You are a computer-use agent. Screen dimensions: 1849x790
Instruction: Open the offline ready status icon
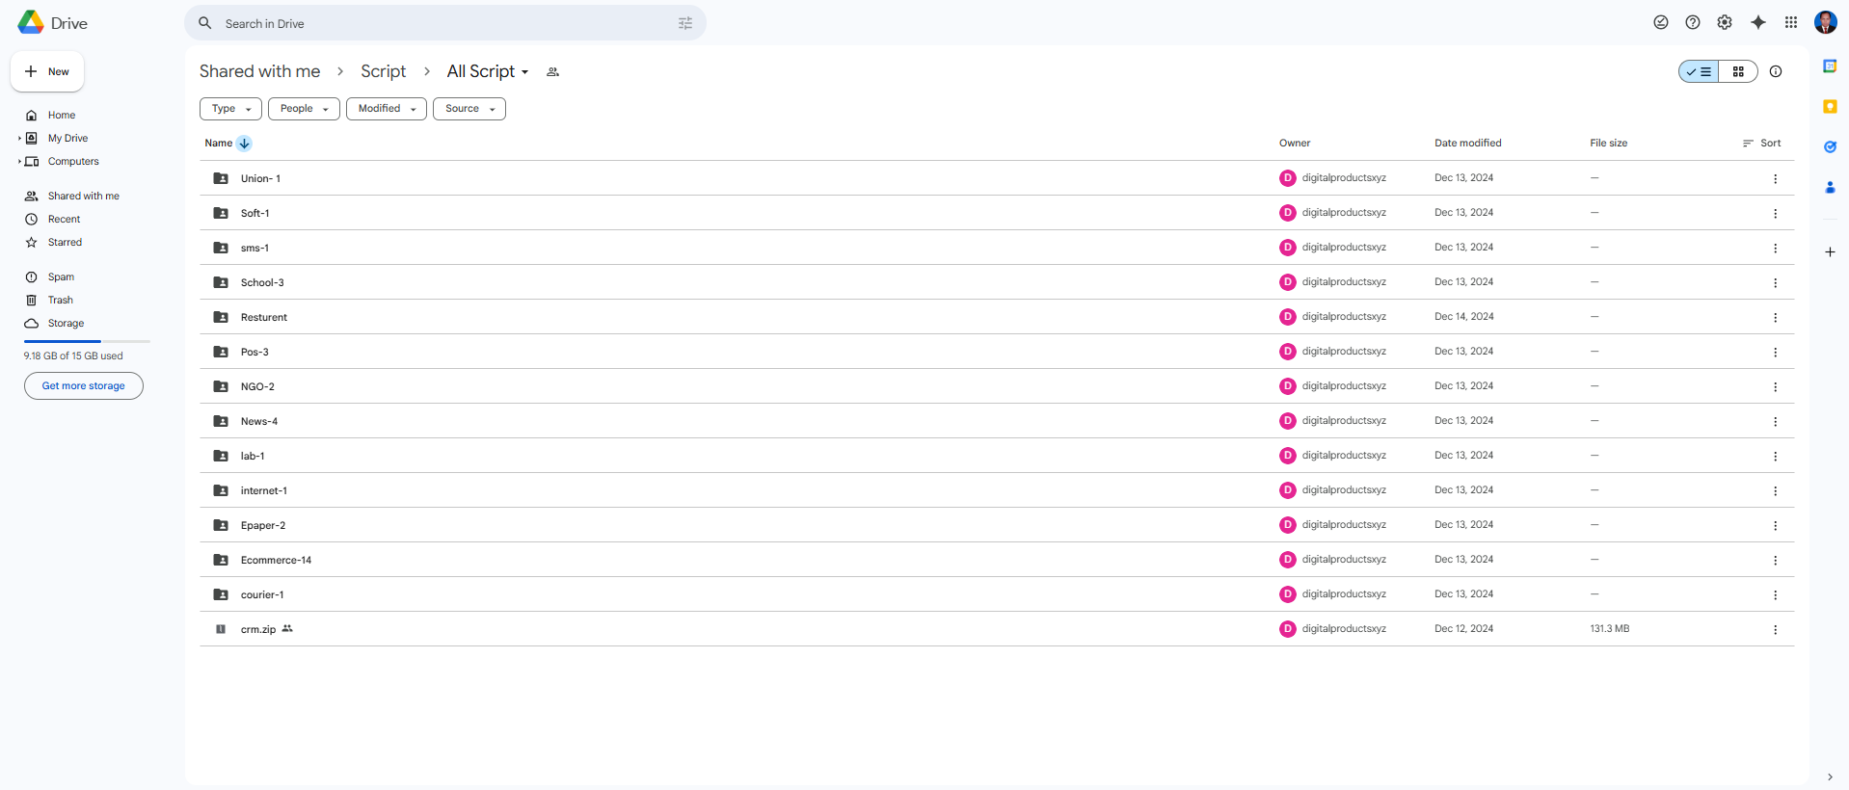1660,22
